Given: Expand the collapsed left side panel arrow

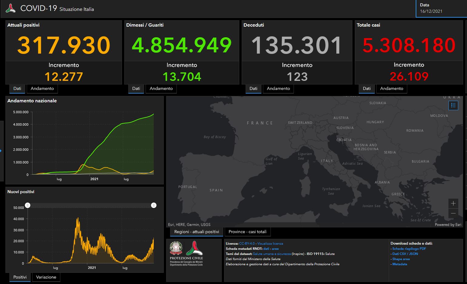Looking at the screenshot, I should [x=1, y=150].
